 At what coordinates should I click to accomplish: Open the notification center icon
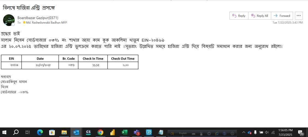[x=300, y=133]
